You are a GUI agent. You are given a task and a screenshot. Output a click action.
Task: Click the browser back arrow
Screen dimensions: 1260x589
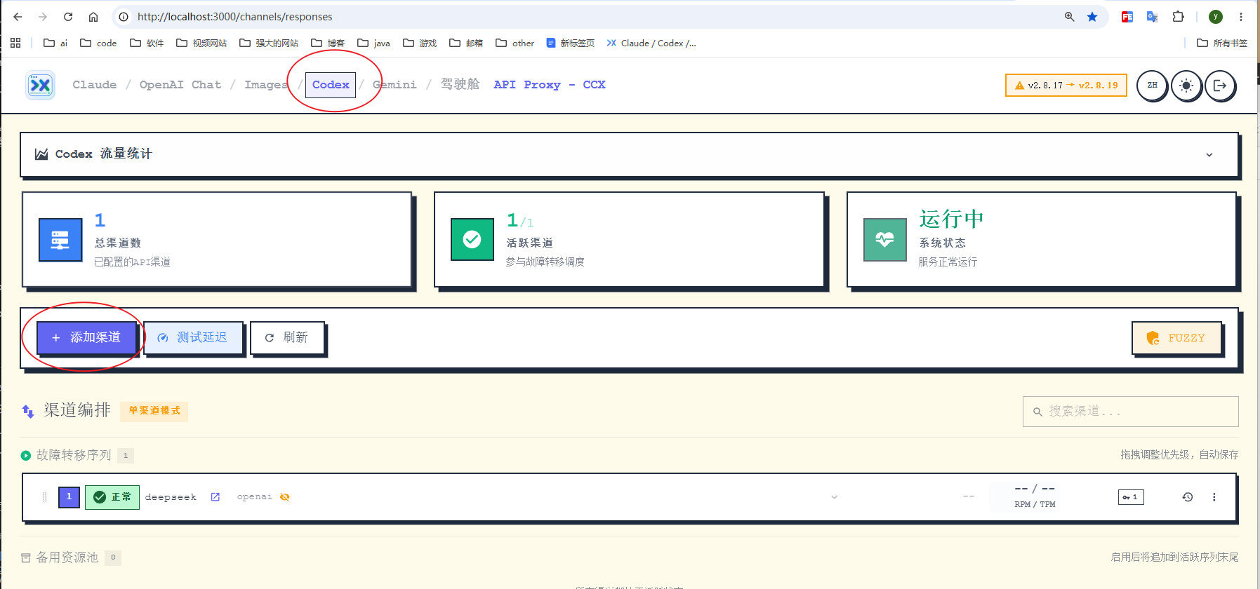18,17
